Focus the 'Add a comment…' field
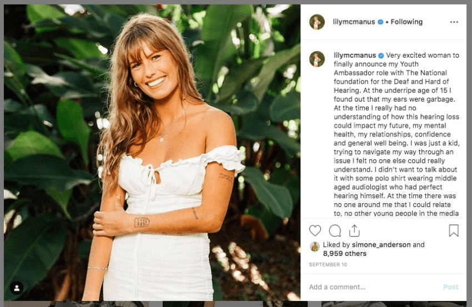 point(372,287)
